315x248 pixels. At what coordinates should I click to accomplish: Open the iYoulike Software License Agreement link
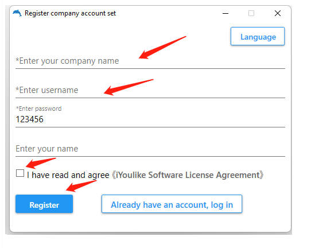[x=188, y=175]
